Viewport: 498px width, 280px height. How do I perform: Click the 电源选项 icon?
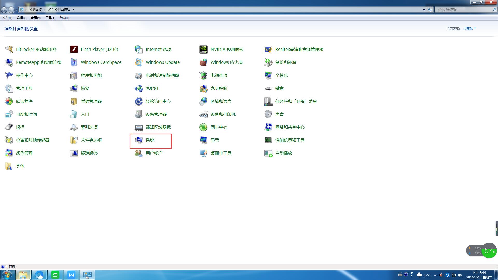204,75
